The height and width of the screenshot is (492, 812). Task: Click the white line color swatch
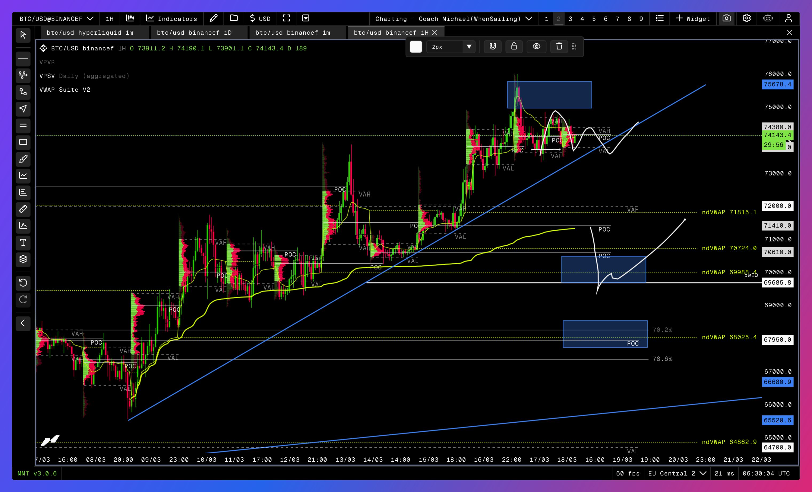[x=416, y=47]
